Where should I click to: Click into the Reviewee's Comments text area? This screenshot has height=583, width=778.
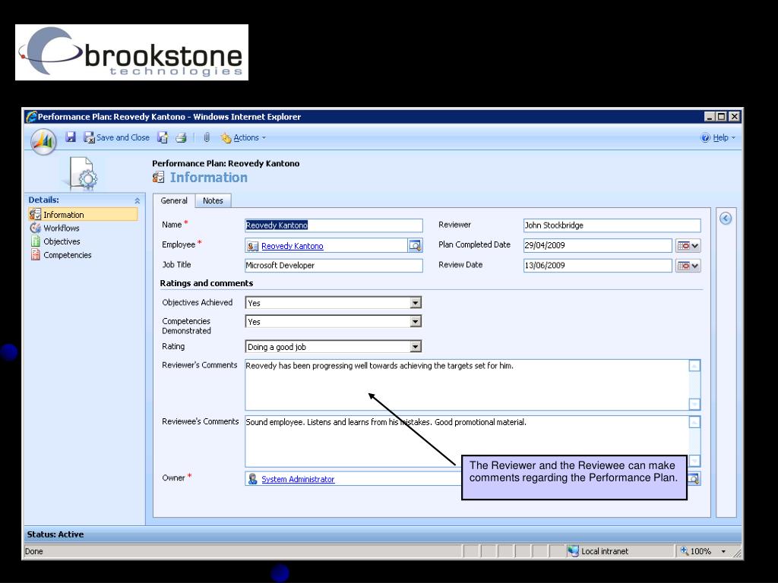[466, 441]
